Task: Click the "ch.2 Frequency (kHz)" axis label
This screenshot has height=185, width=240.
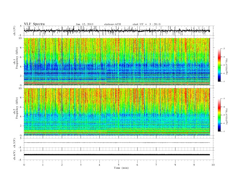Action: click(16, 108)
